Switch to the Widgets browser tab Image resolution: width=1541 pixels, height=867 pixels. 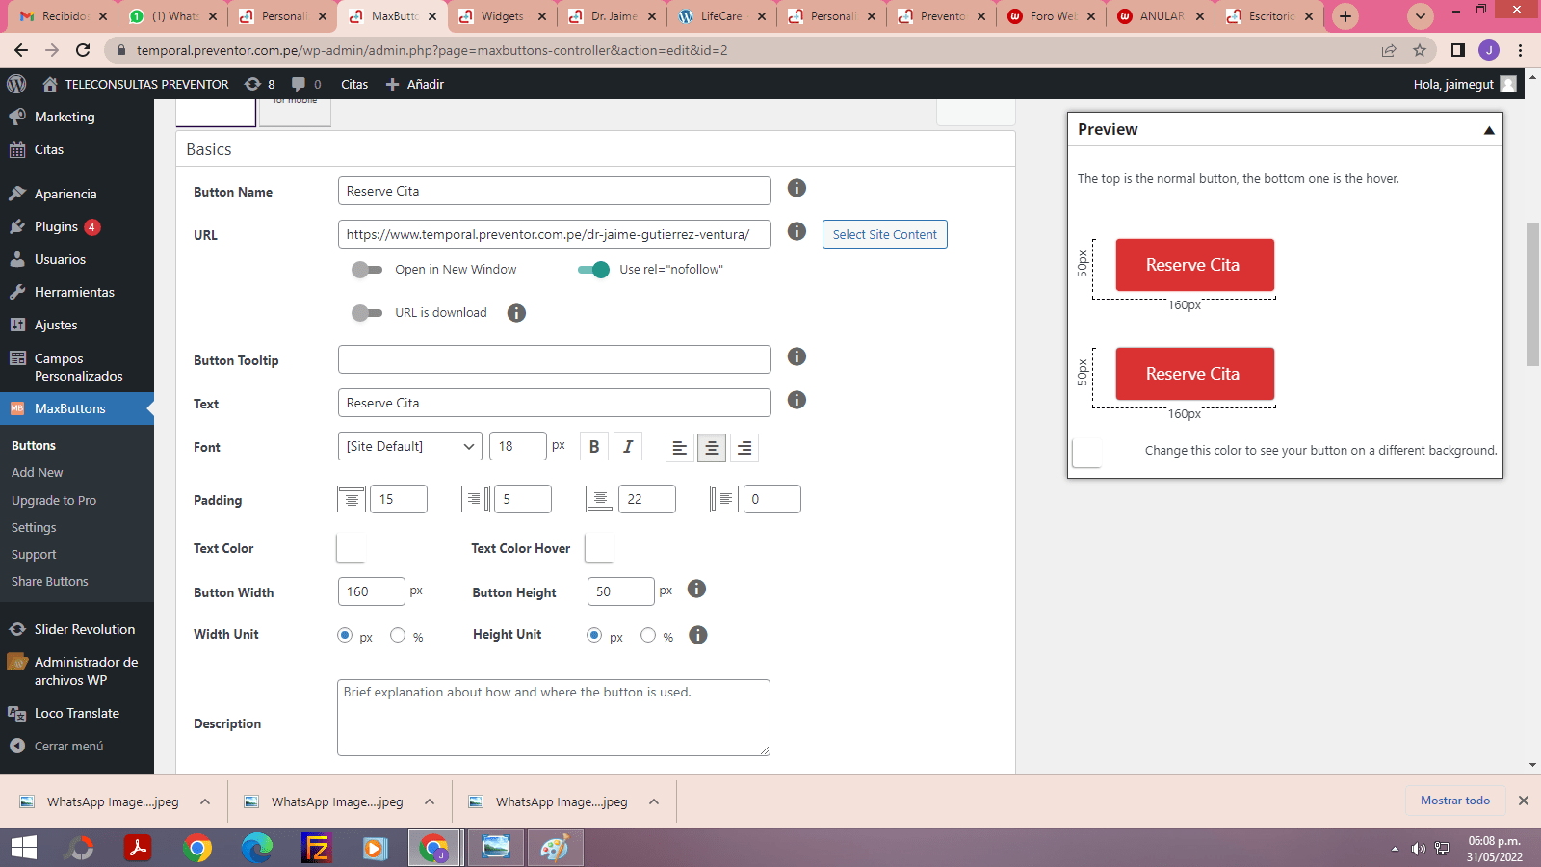[x=504, y=16]
